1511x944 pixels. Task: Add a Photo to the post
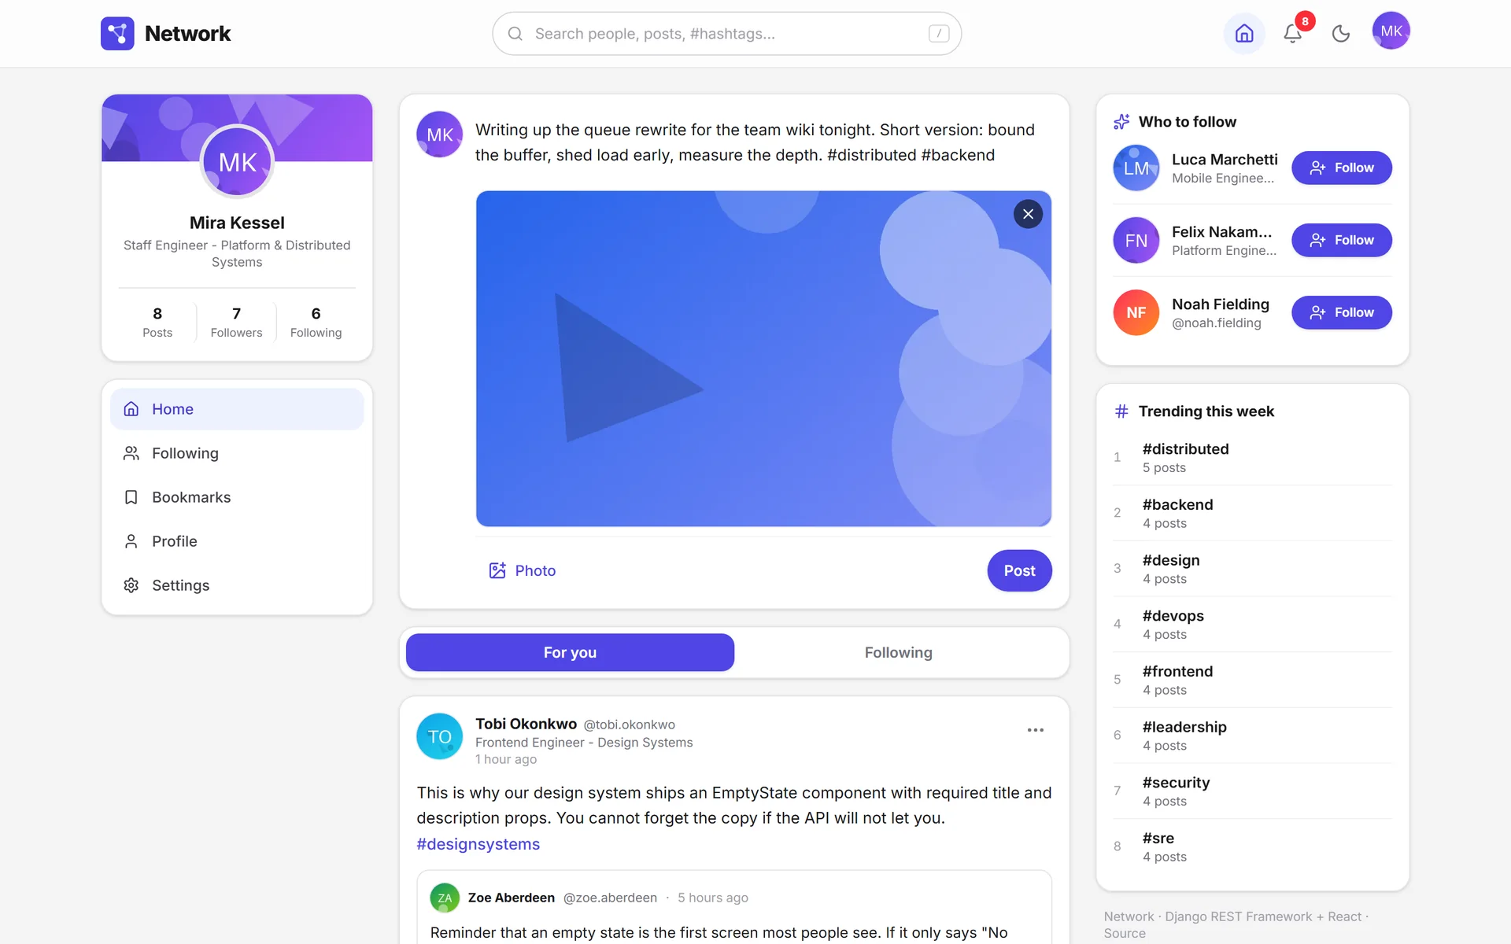(x=523, y=570)
